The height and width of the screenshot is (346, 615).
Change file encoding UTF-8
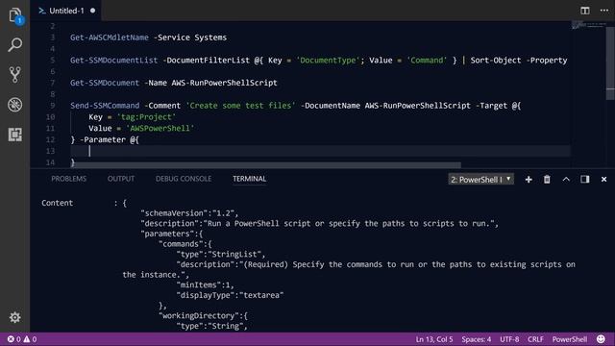tap(509, 339)
